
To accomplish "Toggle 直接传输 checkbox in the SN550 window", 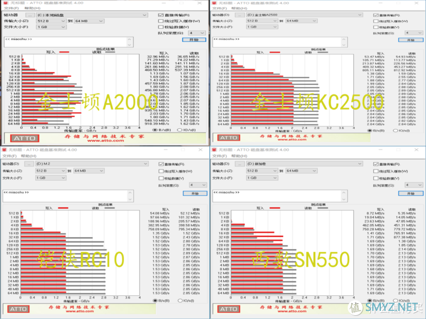I will pos(376,164).
